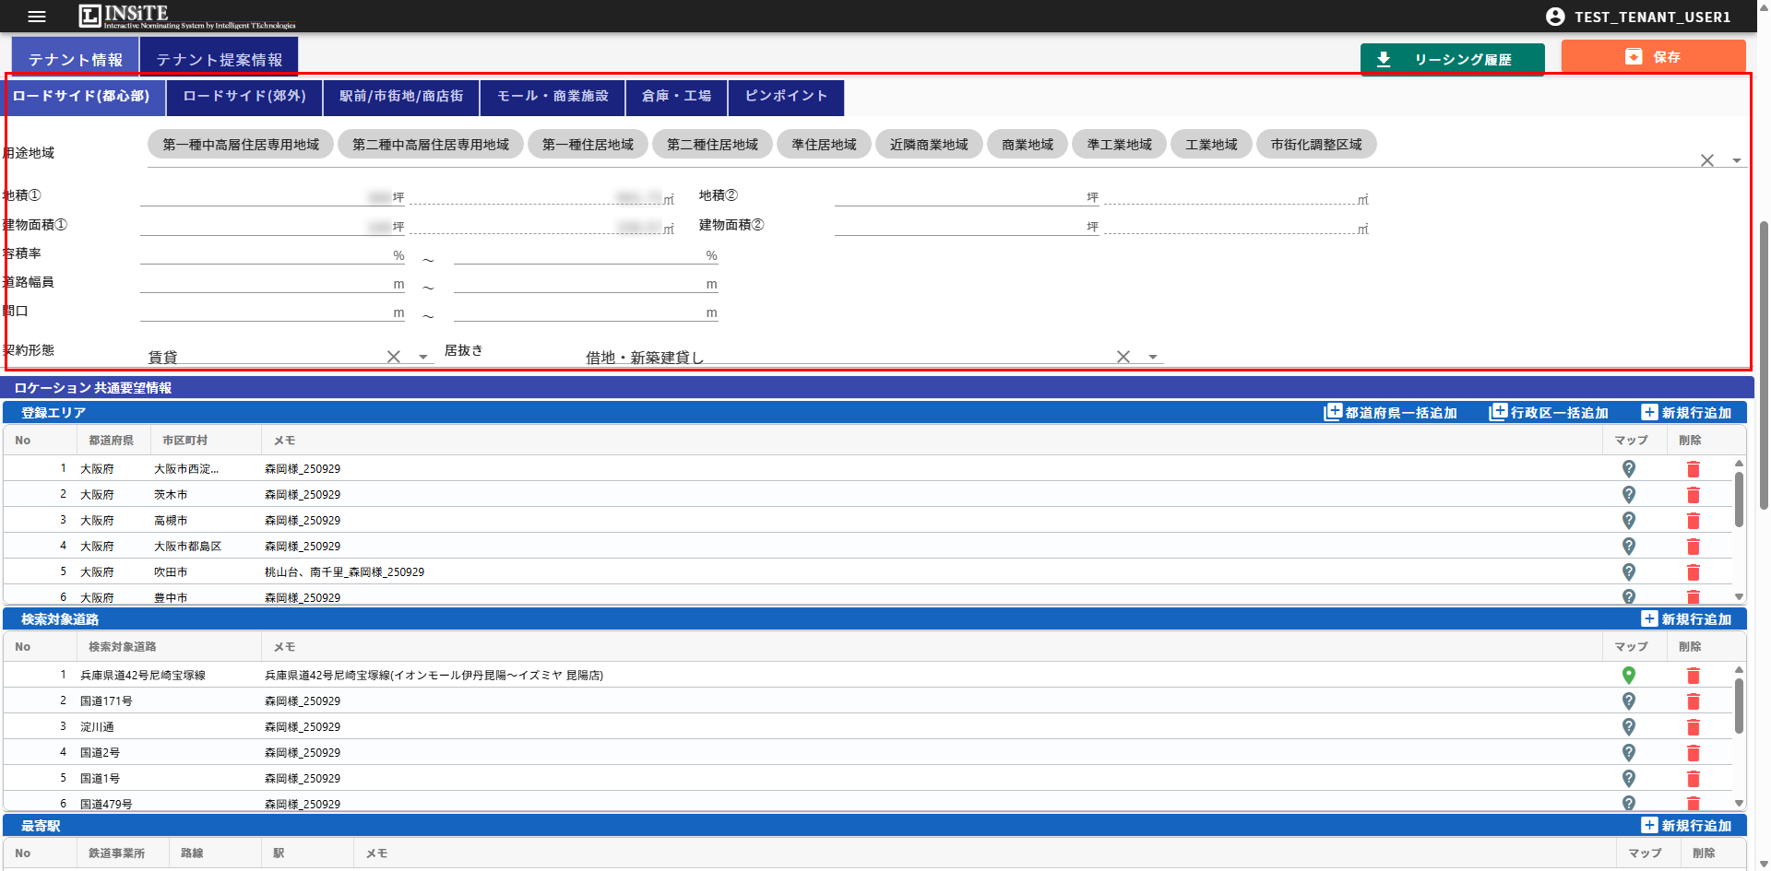Toggle the 第一種住居地域 zoning chip
The image size is (1771, 871).
tap(588, 145)
